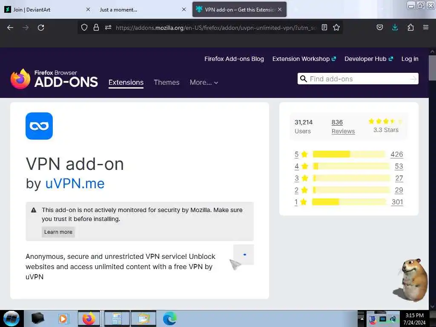
Task: Open Extension Workshop link
Action: [304, 59]
